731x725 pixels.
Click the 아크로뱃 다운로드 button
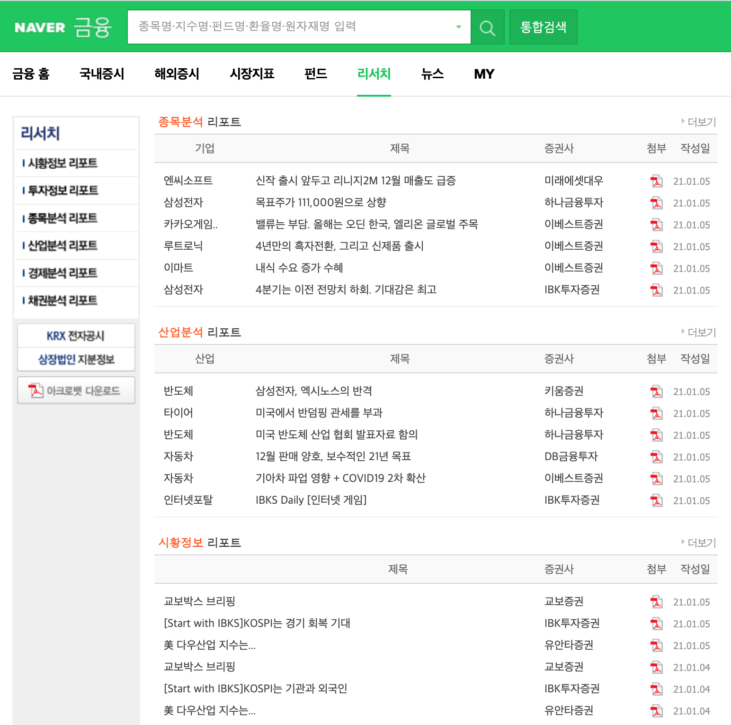[76, 390]
